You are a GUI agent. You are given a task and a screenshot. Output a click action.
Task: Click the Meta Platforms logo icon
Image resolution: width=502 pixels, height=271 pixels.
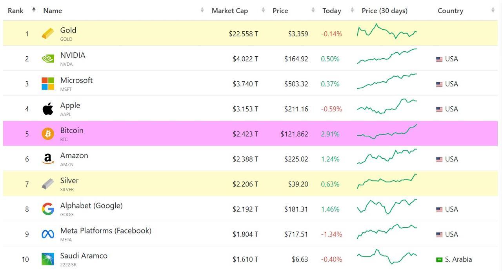(48, 234)
